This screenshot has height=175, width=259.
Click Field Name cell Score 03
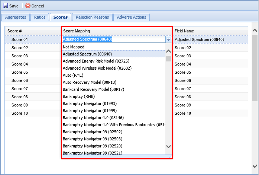210,56
